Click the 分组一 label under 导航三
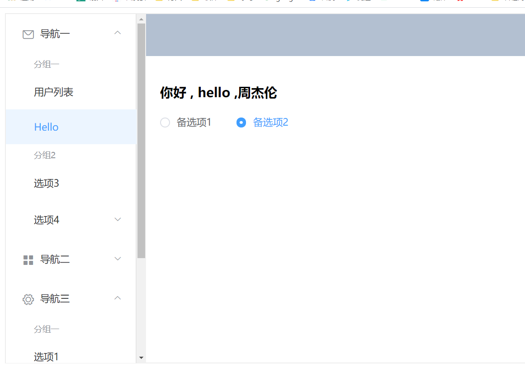 (x=47, y=330)
